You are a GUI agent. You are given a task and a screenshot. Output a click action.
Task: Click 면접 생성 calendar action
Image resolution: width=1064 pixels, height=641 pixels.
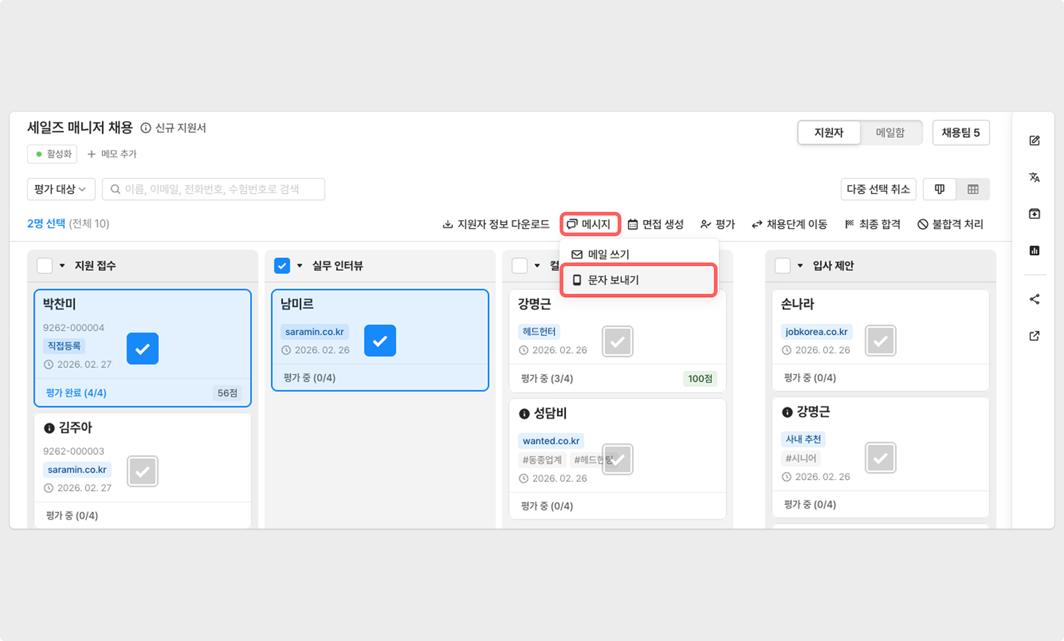tap(656, 224)
